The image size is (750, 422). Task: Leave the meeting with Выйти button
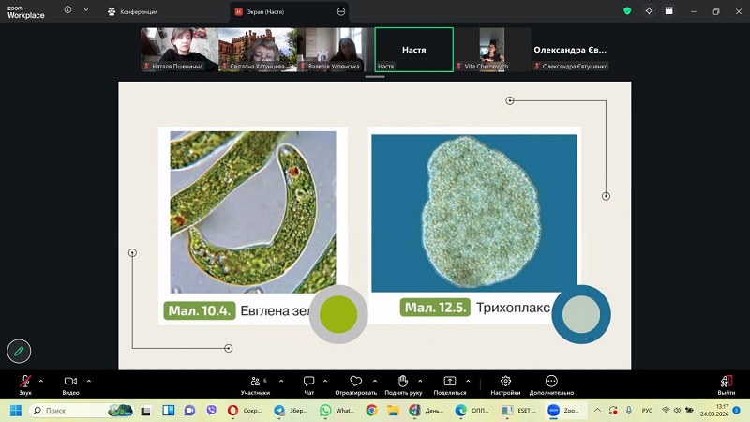point(726,383)
